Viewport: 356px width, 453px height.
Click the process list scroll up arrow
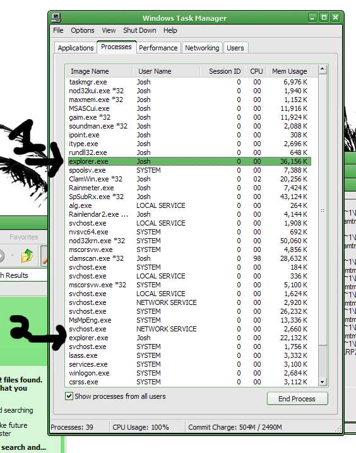click(x=323, y=69)
